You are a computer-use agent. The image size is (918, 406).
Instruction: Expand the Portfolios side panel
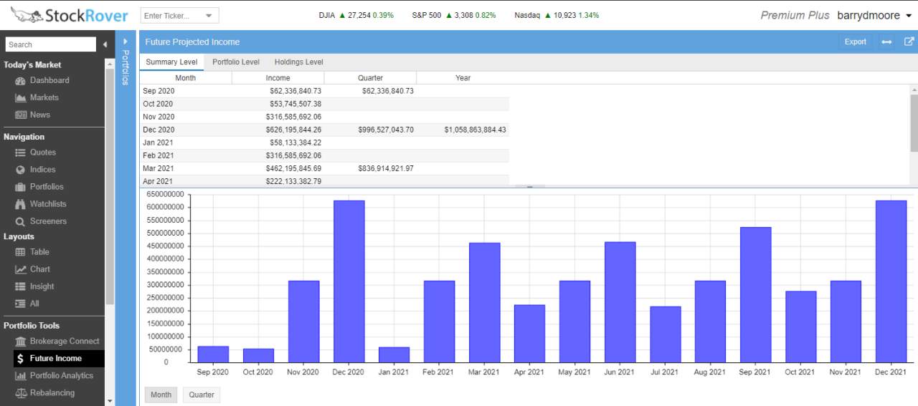[x=126, y=42]
